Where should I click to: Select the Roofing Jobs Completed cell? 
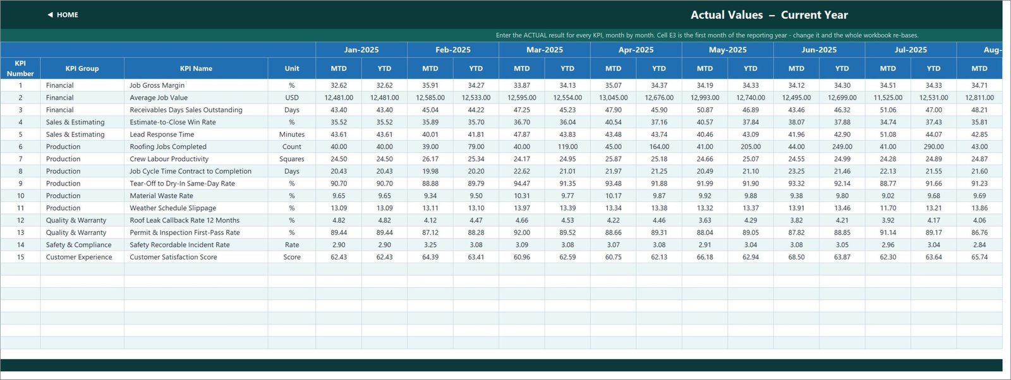click(196, 146)
